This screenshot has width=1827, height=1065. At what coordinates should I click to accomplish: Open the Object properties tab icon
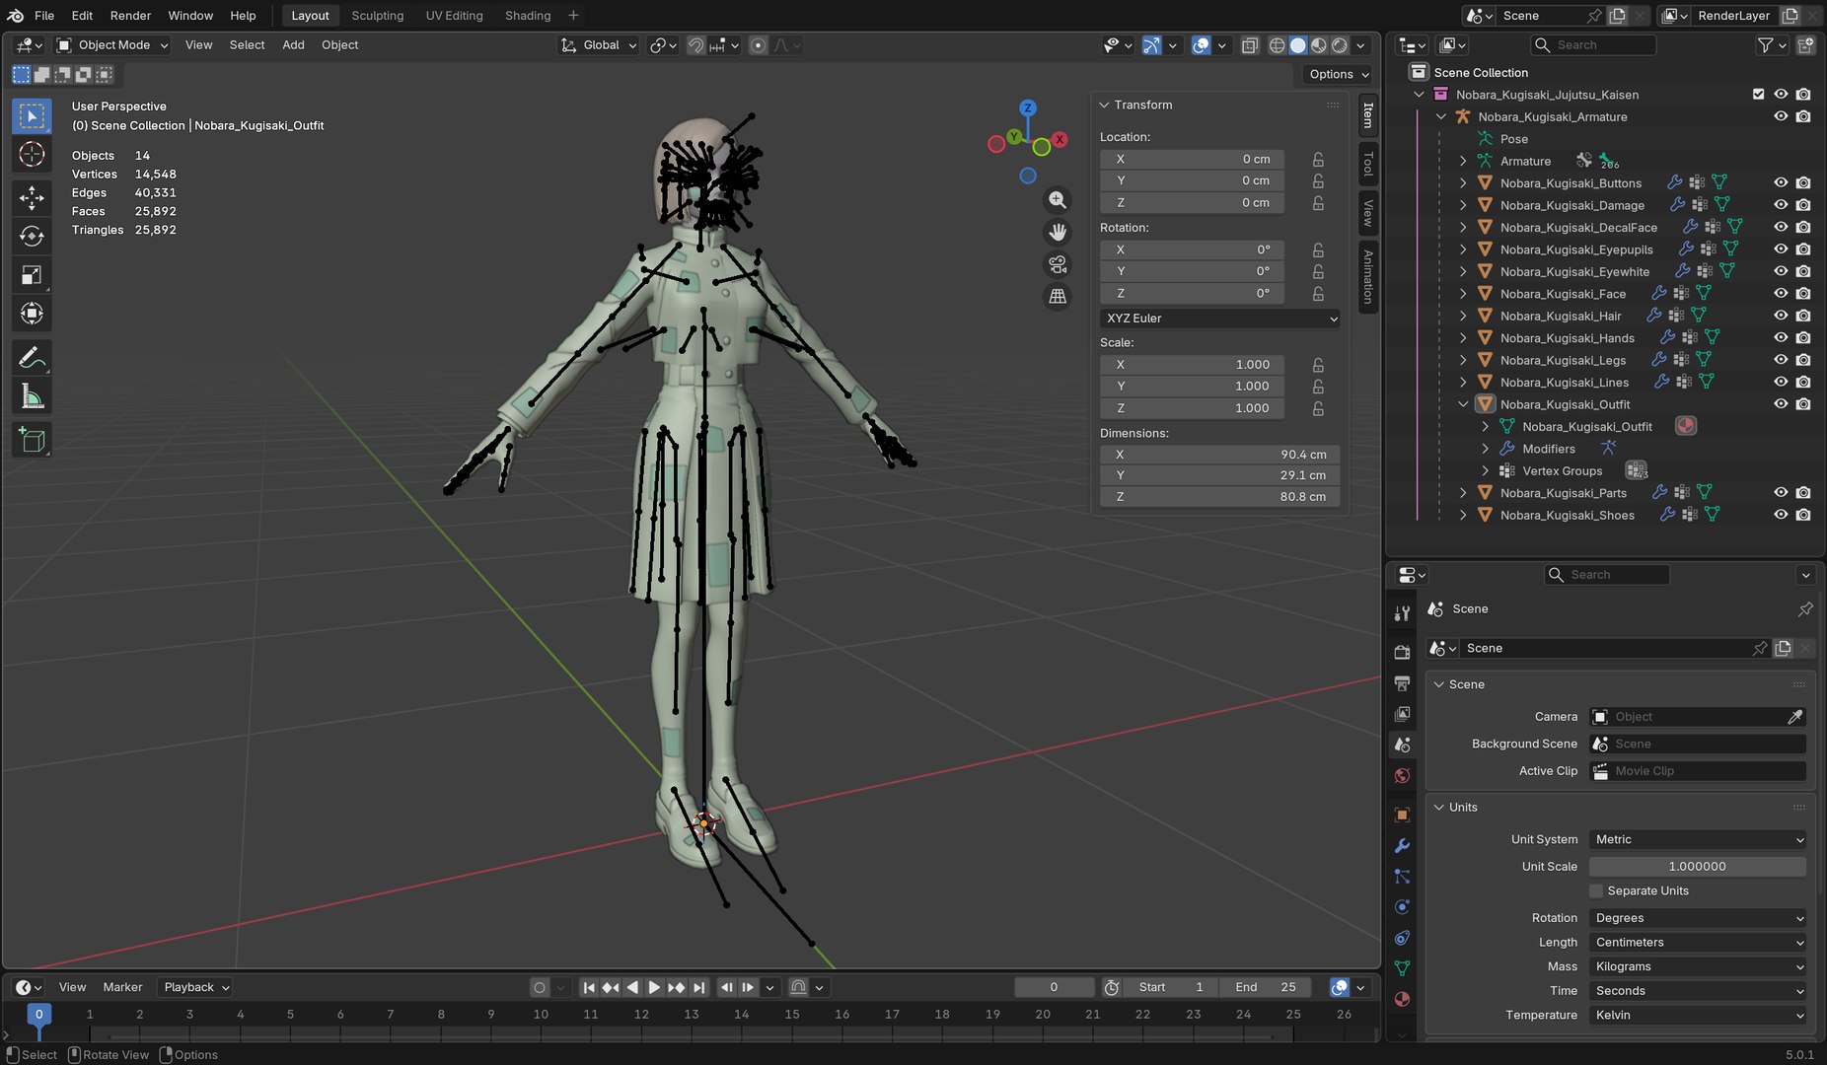tap(1402, 815)
